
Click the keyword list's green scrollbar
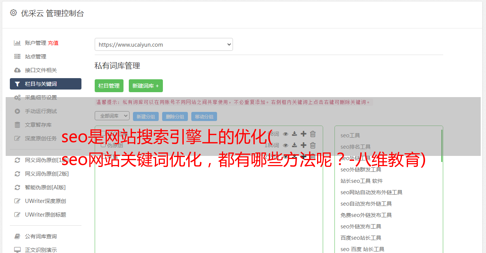[442, 146]
